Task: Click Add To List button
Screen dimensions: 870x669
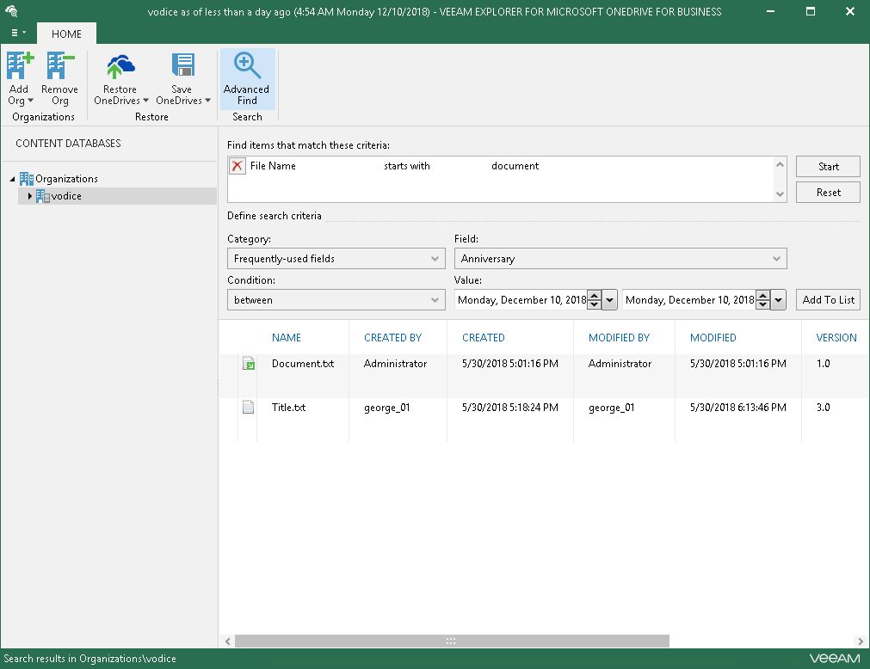Action: pyautogui.click(x=828, y=300)
